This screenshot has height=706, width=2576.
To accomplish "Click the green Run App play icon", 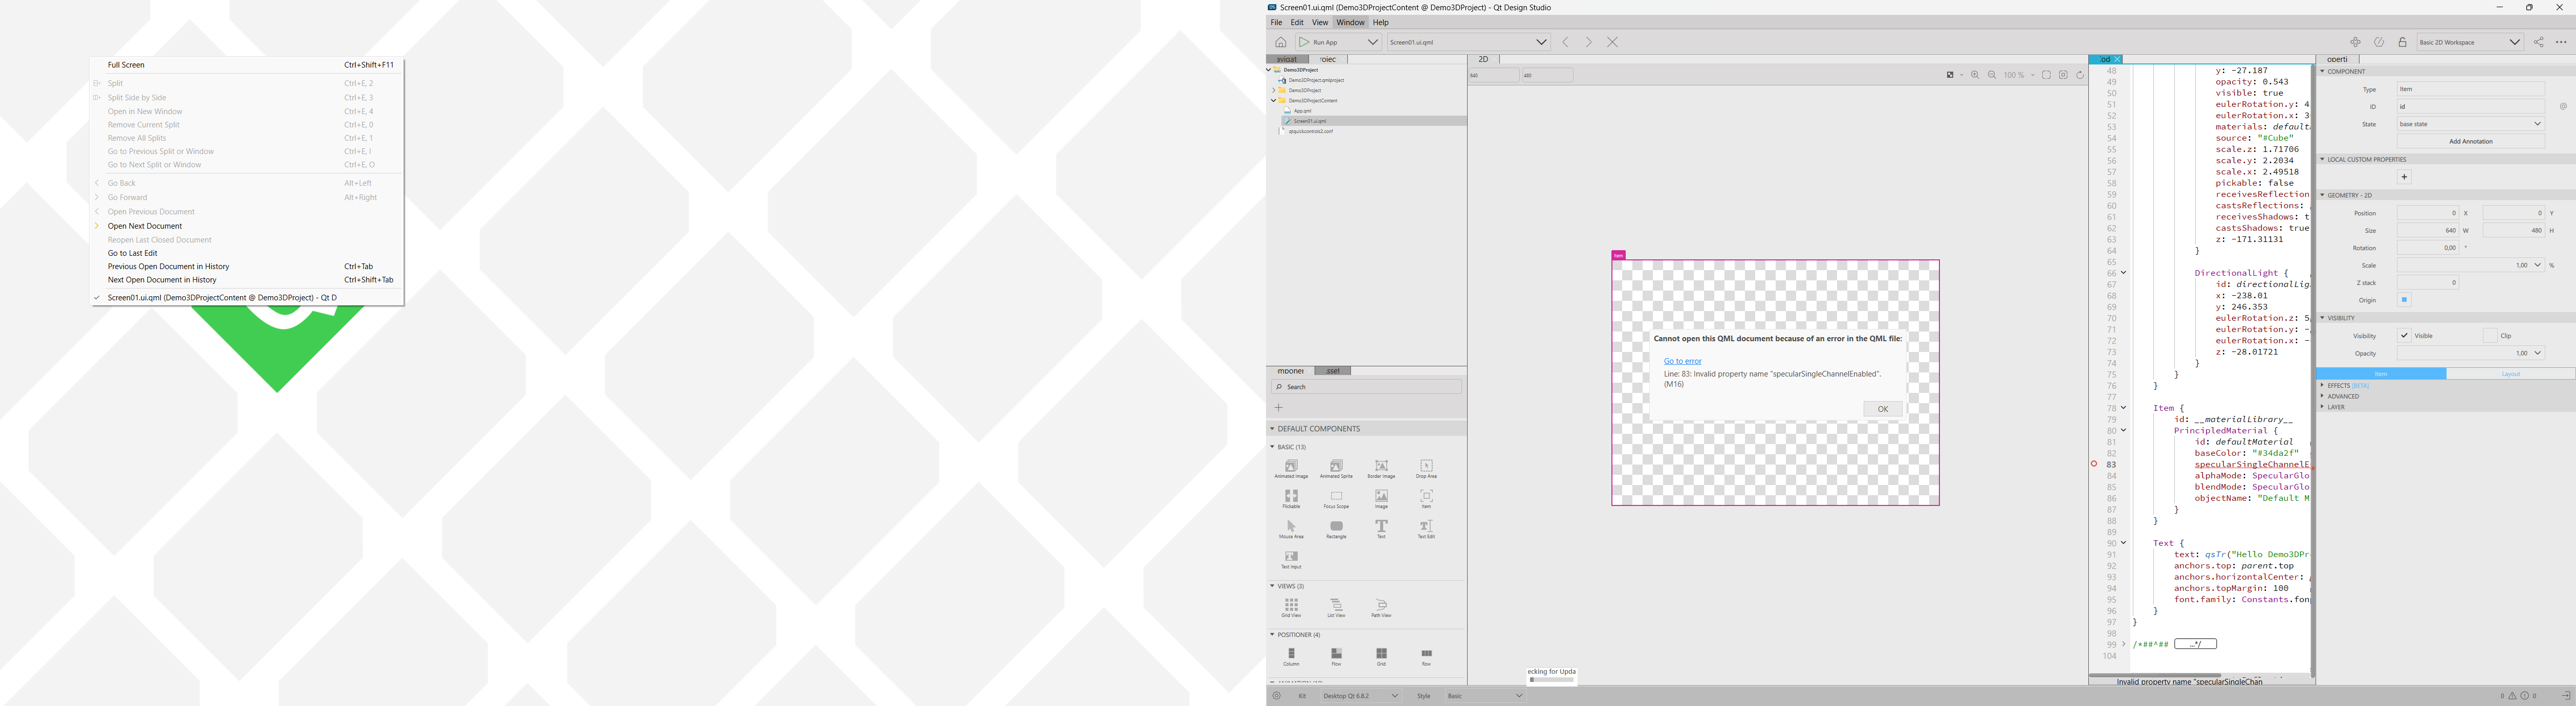I will (1304, 42).
